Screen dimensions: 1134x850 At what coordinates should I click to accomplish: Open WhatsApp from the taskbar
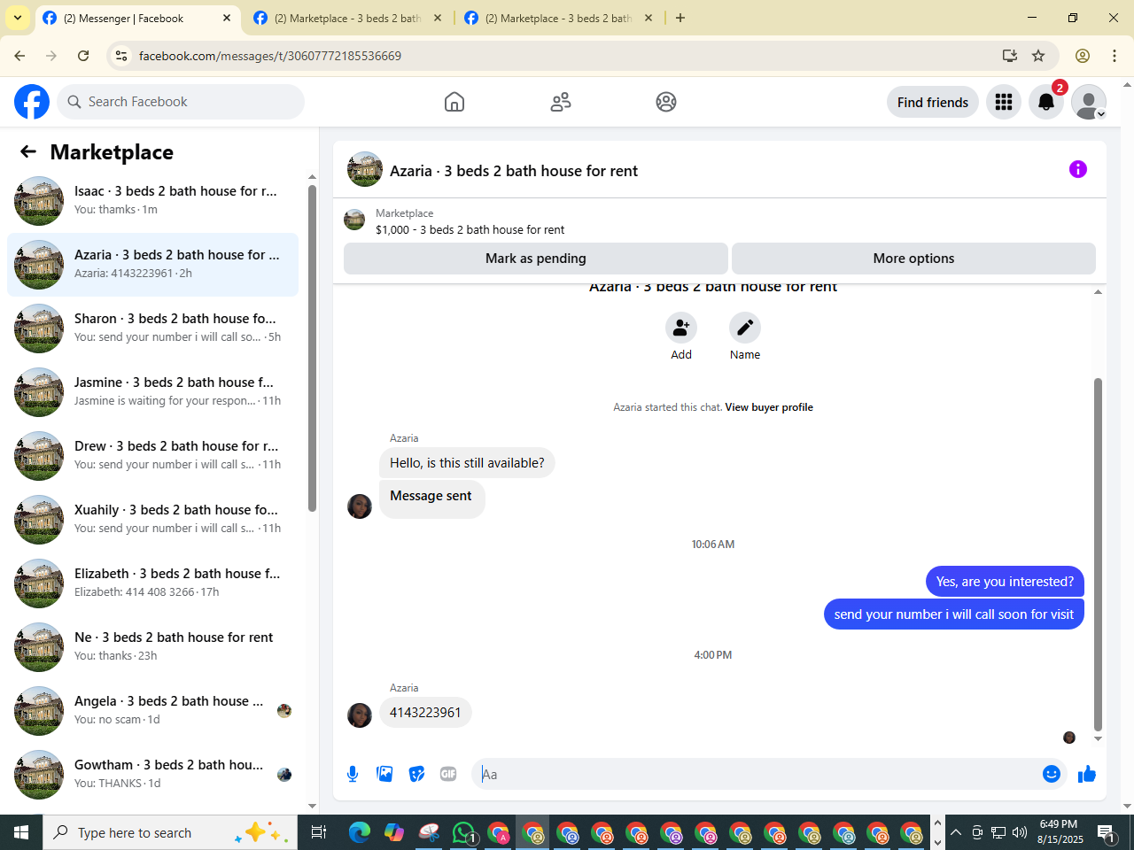pos(463,832)
